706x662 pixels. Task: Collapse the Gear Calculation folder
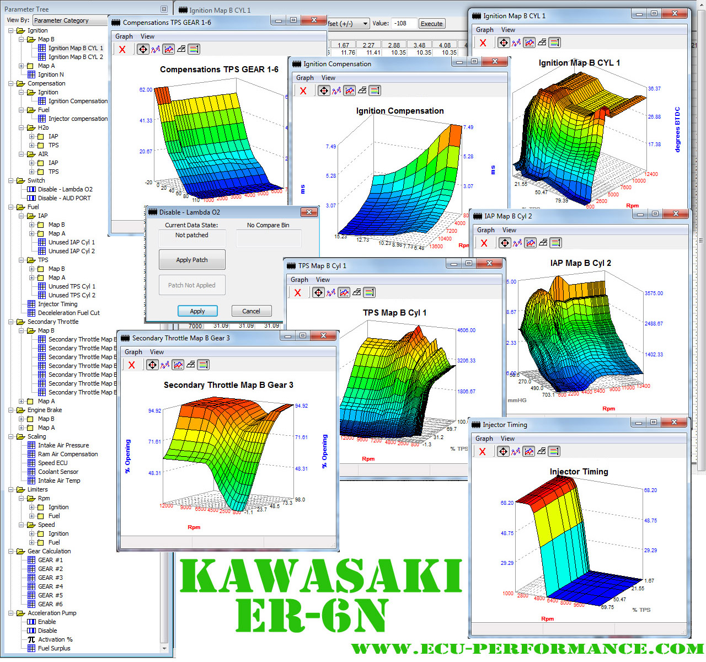tap(10, 551)
